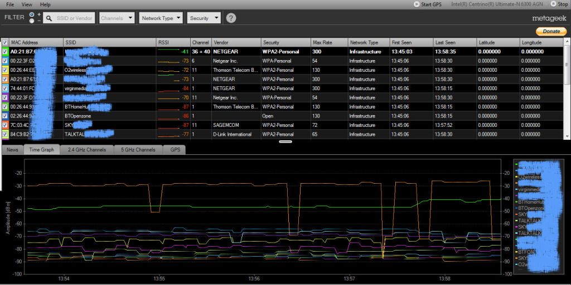Sort by Channel column header
The image size is (571, 285).
click(x=201, y=42)
